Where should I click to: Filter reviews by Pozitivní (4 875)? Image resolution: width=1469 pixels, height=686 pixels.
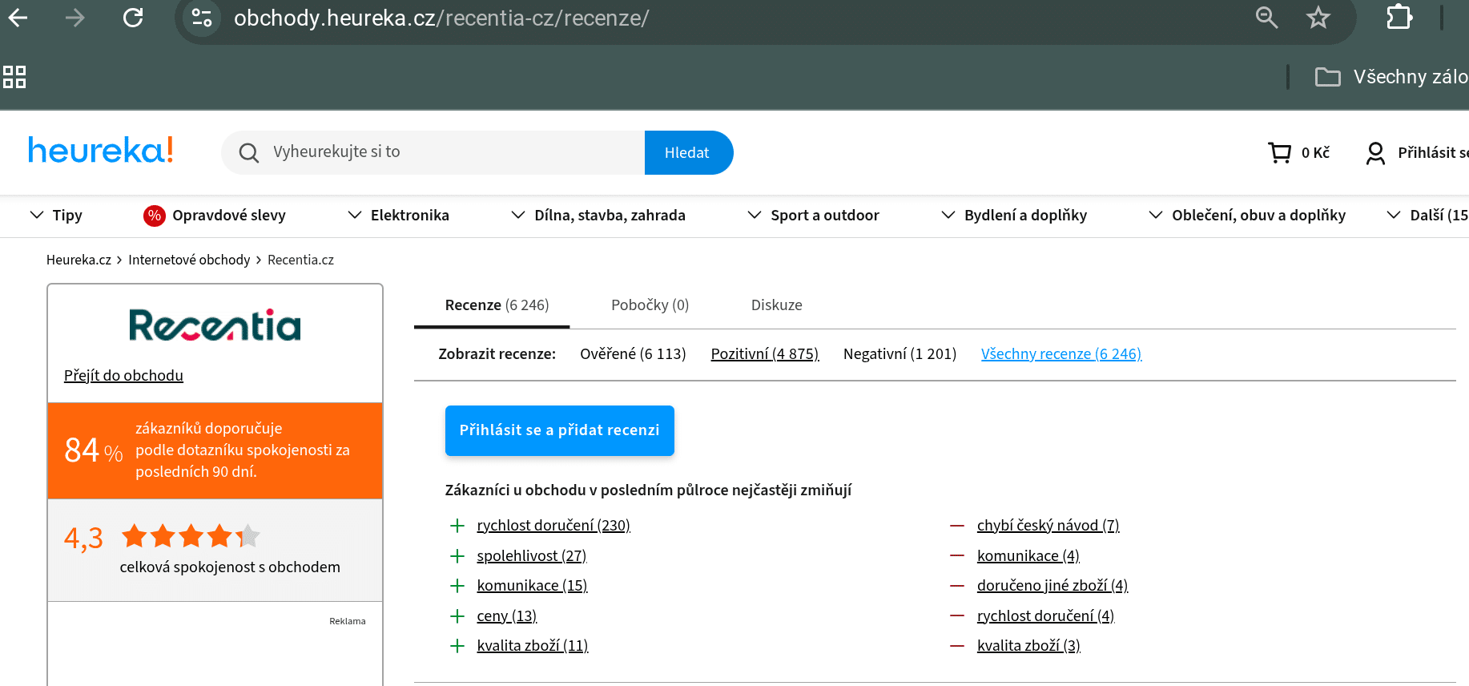765,354
